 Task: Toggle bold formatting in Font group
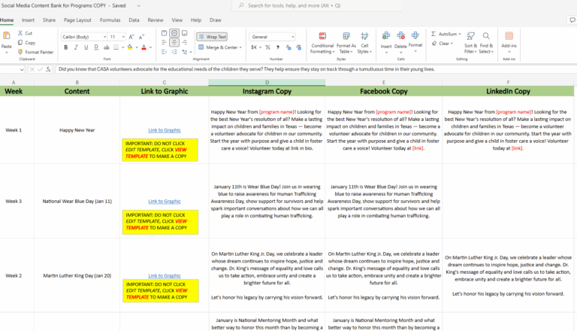(x=66, y=47)
